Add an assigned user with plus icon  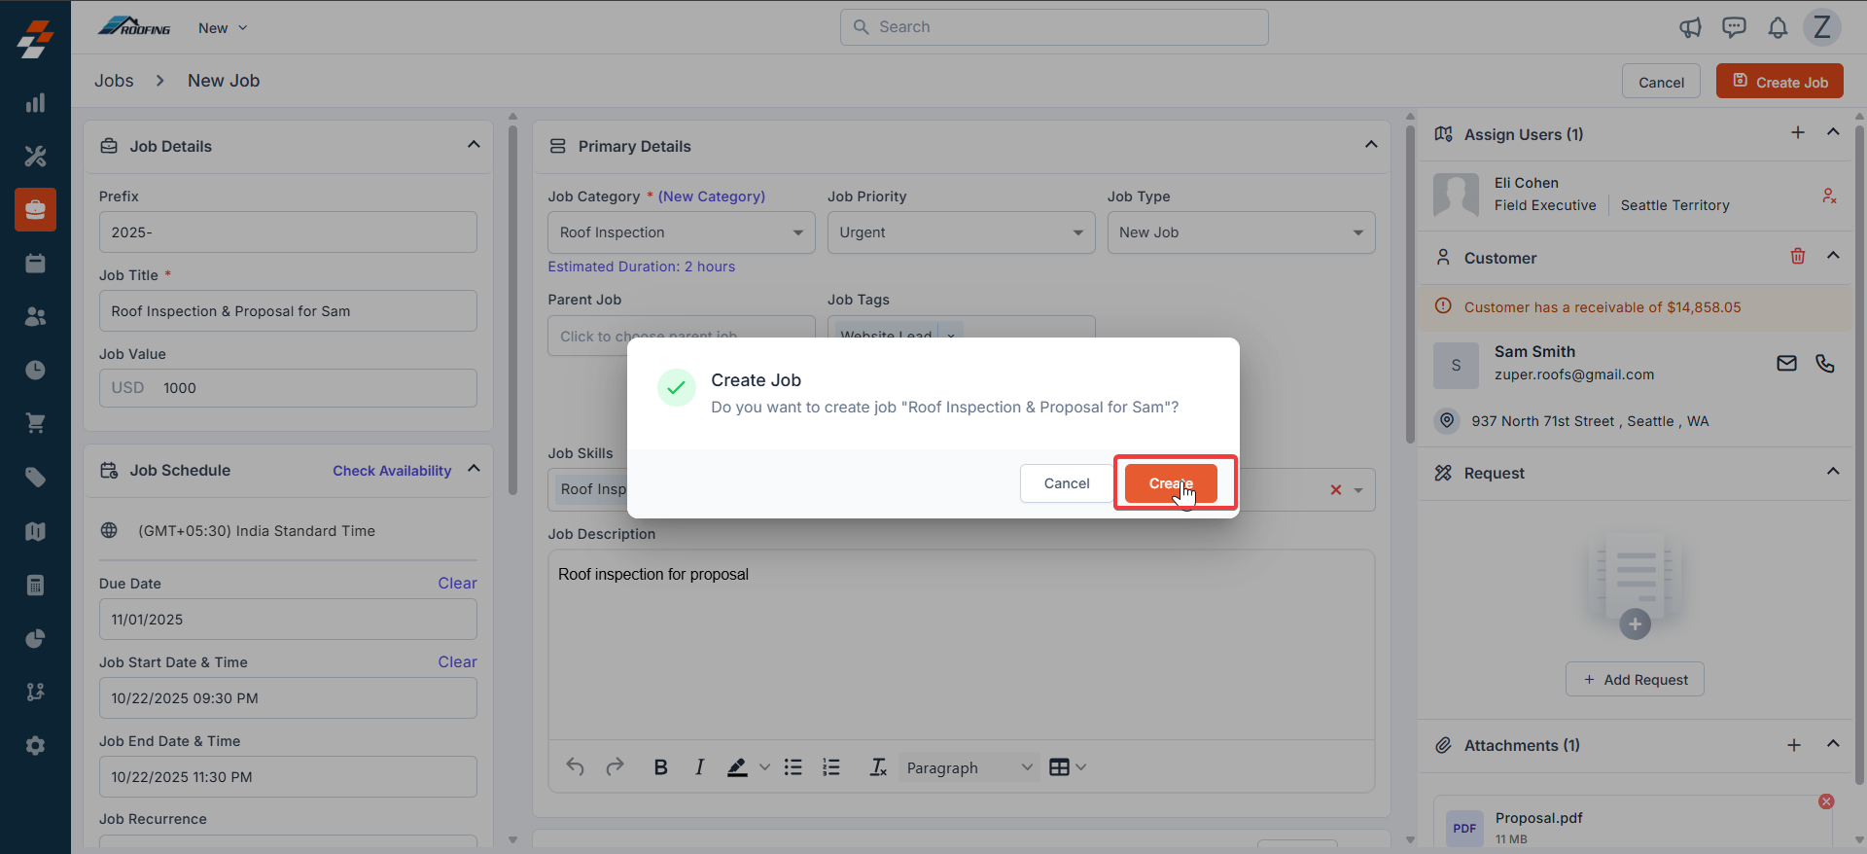click(x=1798, y=132)
